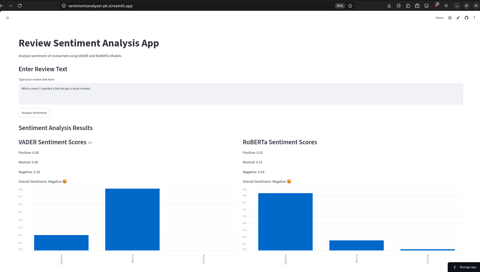
Task: Click RoBERTa 'Negative: 0.83' value
Action: click(x=254, y=172)
